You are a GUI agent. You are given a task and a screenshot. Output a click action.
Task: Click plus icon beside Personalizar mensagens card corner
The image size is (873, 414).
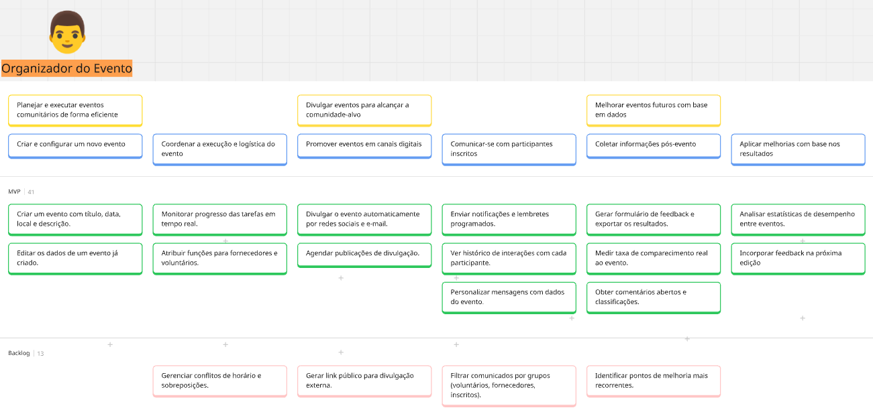[x=572, y=318]
